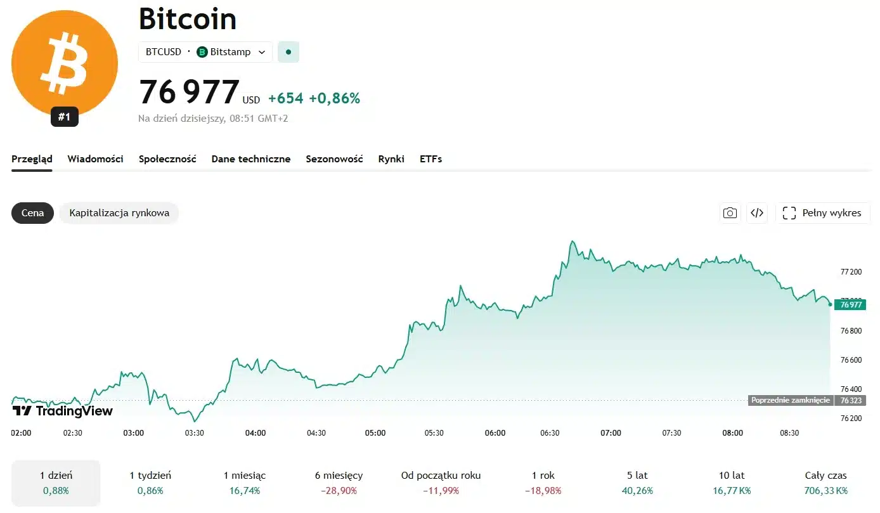Screen dimensions: 880x513
Task: Select the 1 tydzień range
Action: [x=150, y=483]
